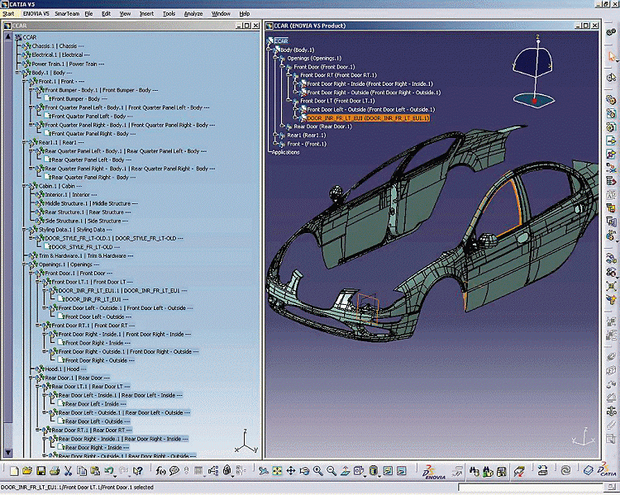Open the Start menu
The width and height of the screenshot is (620, 495).
click(x=8, y=13)
